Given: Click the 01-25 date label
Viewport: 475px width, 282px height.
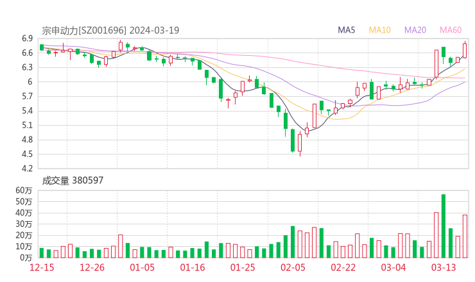Looking at the screenshot, I should pos(243,267).
